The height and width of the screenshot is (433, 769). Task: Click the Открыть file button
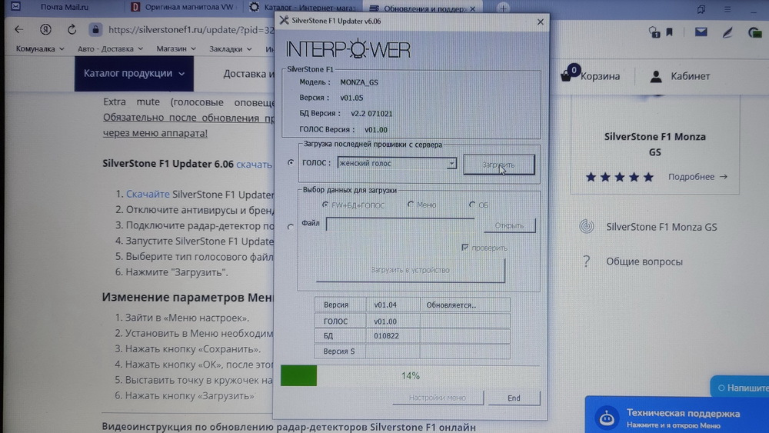(509, 225)
